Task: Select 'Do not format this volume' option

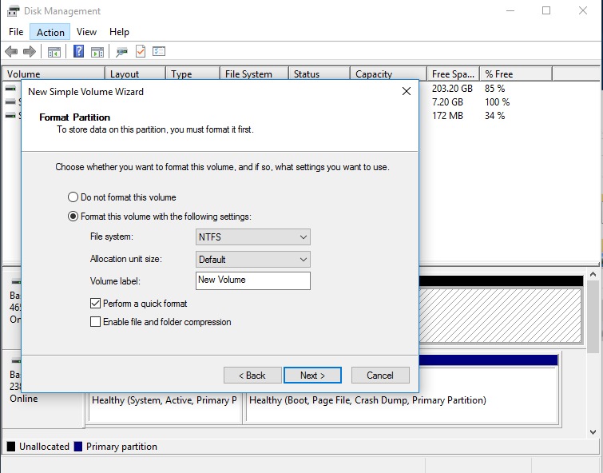Action: [x=73, y=197]
